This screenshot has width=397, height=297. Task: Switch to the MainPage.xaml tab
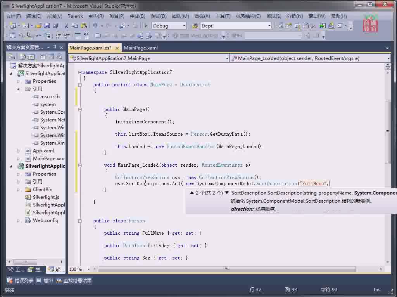point(140,48)
